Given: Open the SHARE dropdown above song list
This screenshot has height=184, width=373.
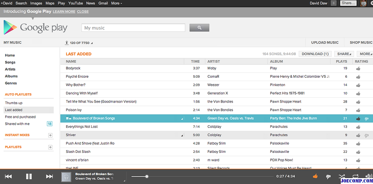Looking at the screenshot, I should point(344,54).
